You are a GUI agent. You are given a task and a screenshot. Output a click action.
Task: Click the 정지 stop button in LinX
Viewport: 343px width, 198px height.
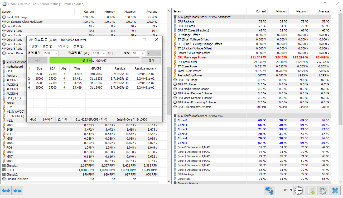coord(151,60)
